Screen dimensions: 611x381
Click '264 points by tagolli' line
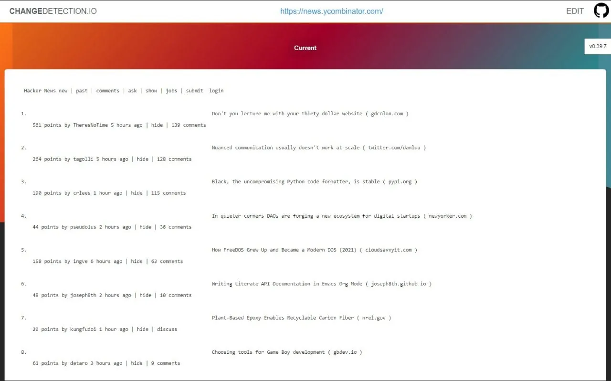112,159
